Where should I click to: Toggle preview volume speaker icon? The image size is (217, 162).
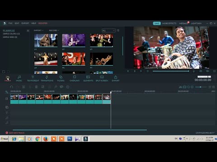[x=208, y=71]
